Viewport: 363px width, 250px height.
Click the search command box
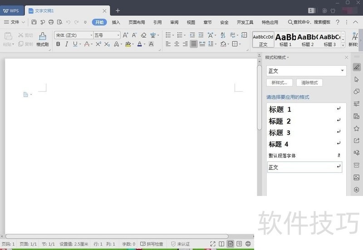pyautogui.click(x=309, y=22)
